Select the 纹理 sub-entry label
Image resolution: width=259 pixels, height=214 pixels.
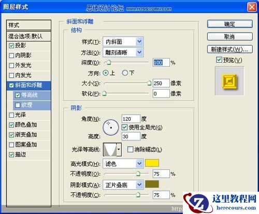pyautogui.click(x=27, y=105)
